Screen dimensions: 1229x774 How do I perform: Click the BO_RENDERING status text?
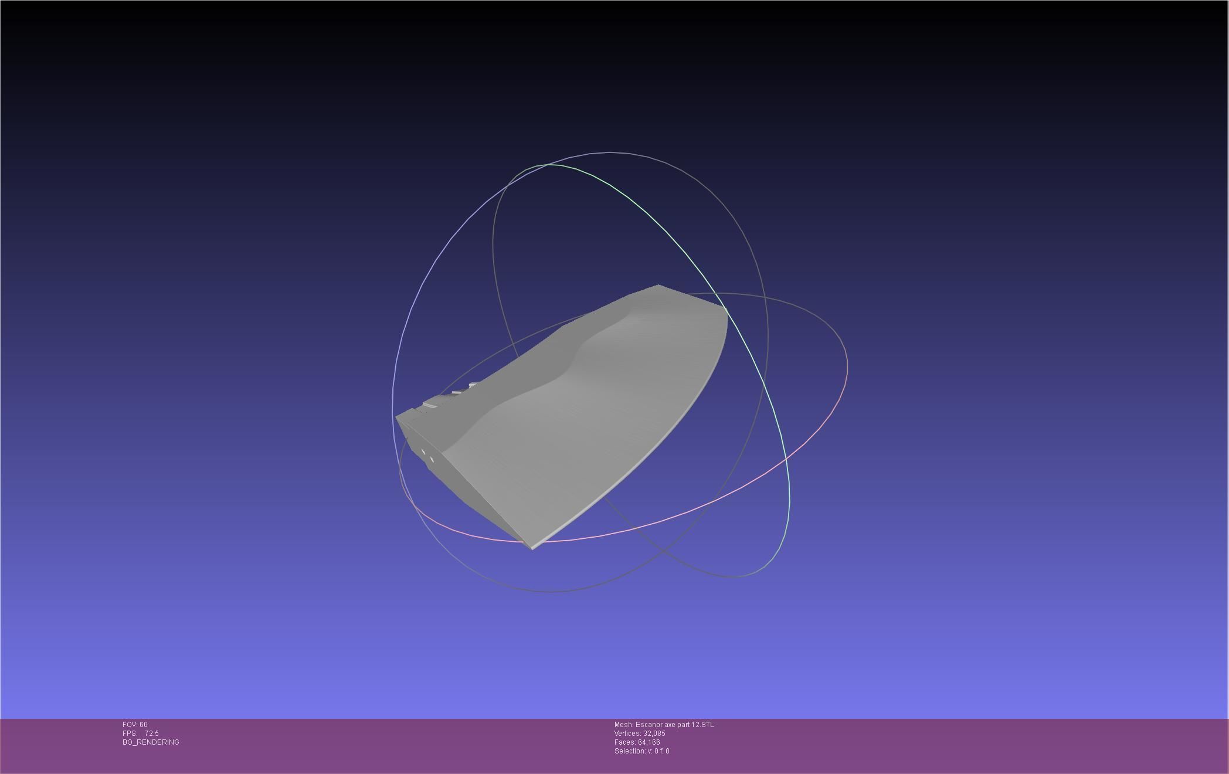[x=151, y=742]
